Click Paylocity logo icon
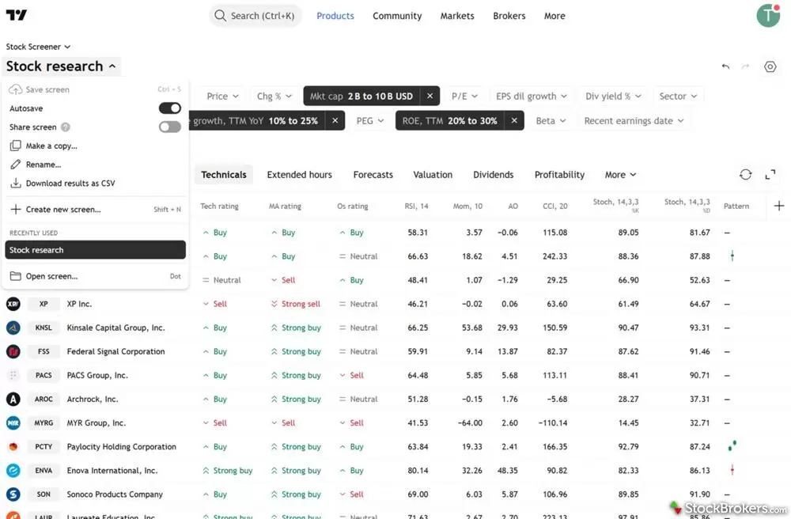 coord(13,446)
